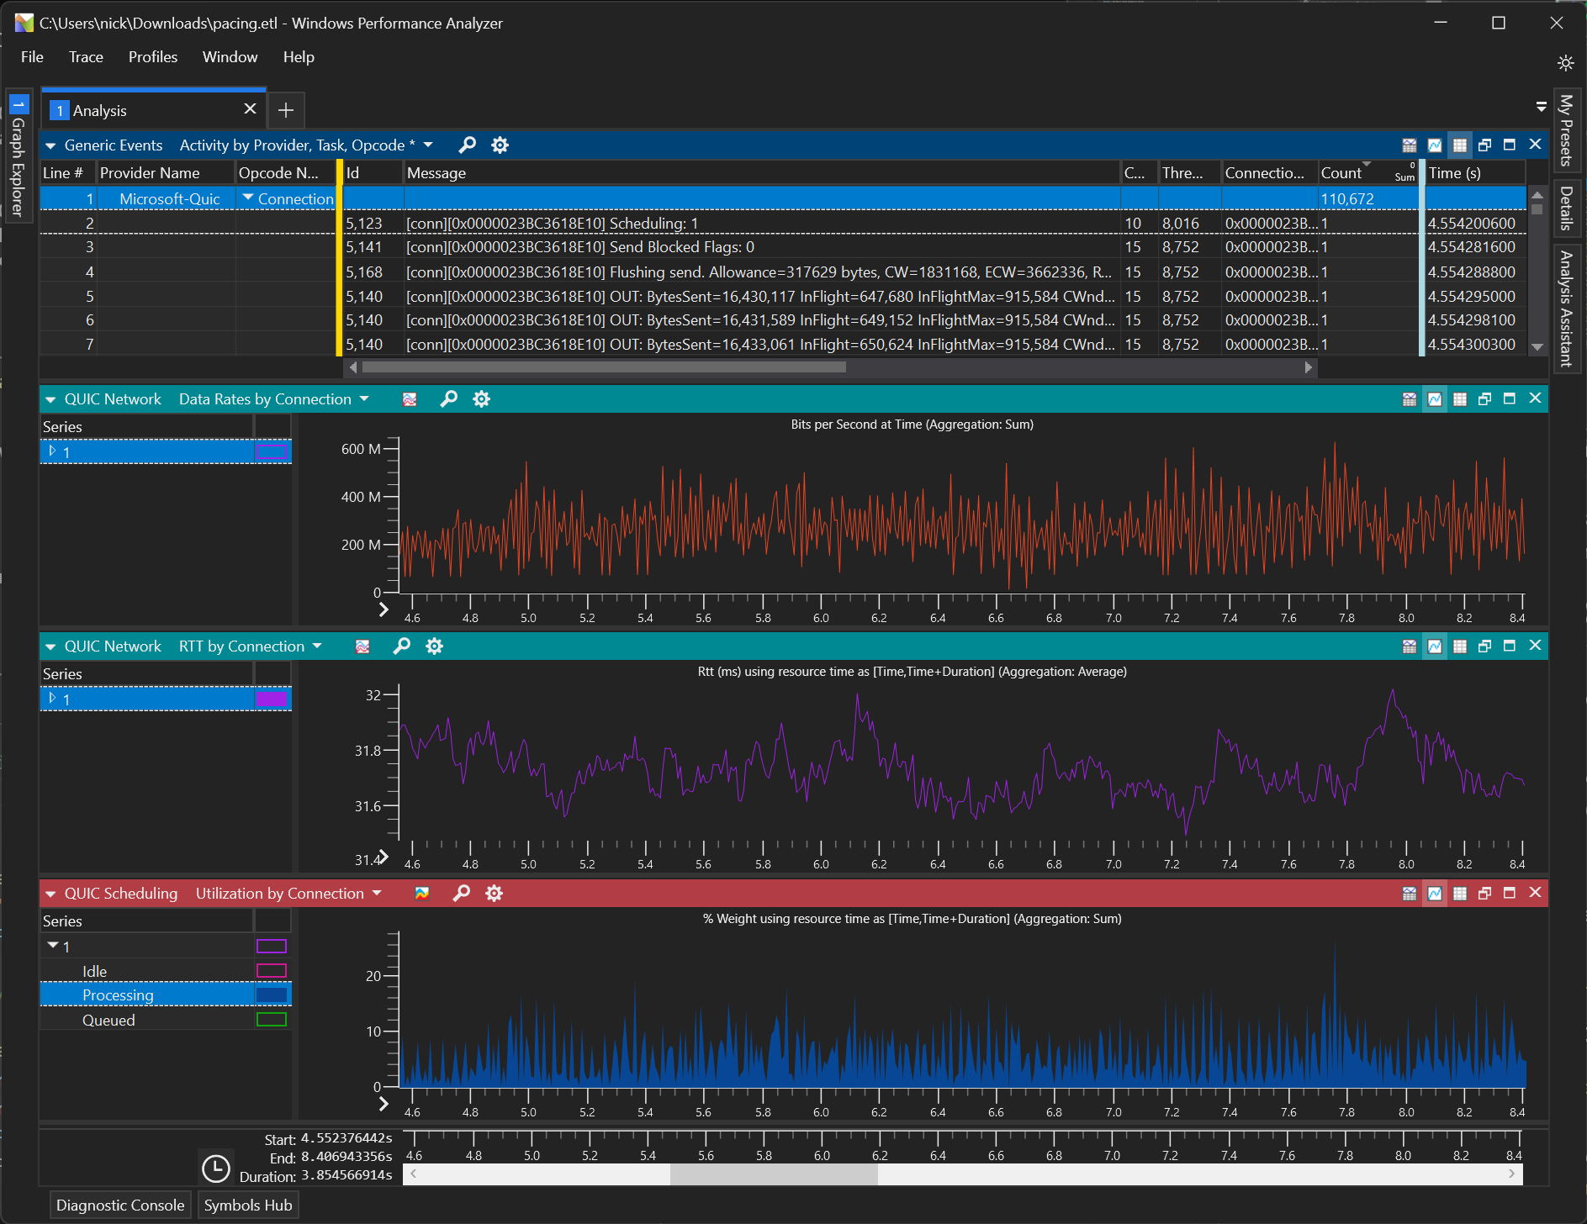The height and width of the screenshot is (1224, 1587).
Task: Click the highlight icon in Utilization panel header
Action: (x=422, y=893)
